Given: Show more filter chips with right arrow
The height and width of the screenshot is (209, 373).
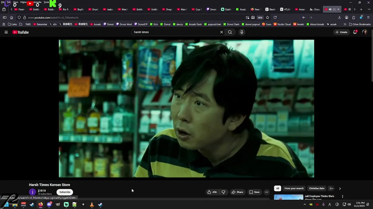Looking at the screenshot, I should [340, 188].
